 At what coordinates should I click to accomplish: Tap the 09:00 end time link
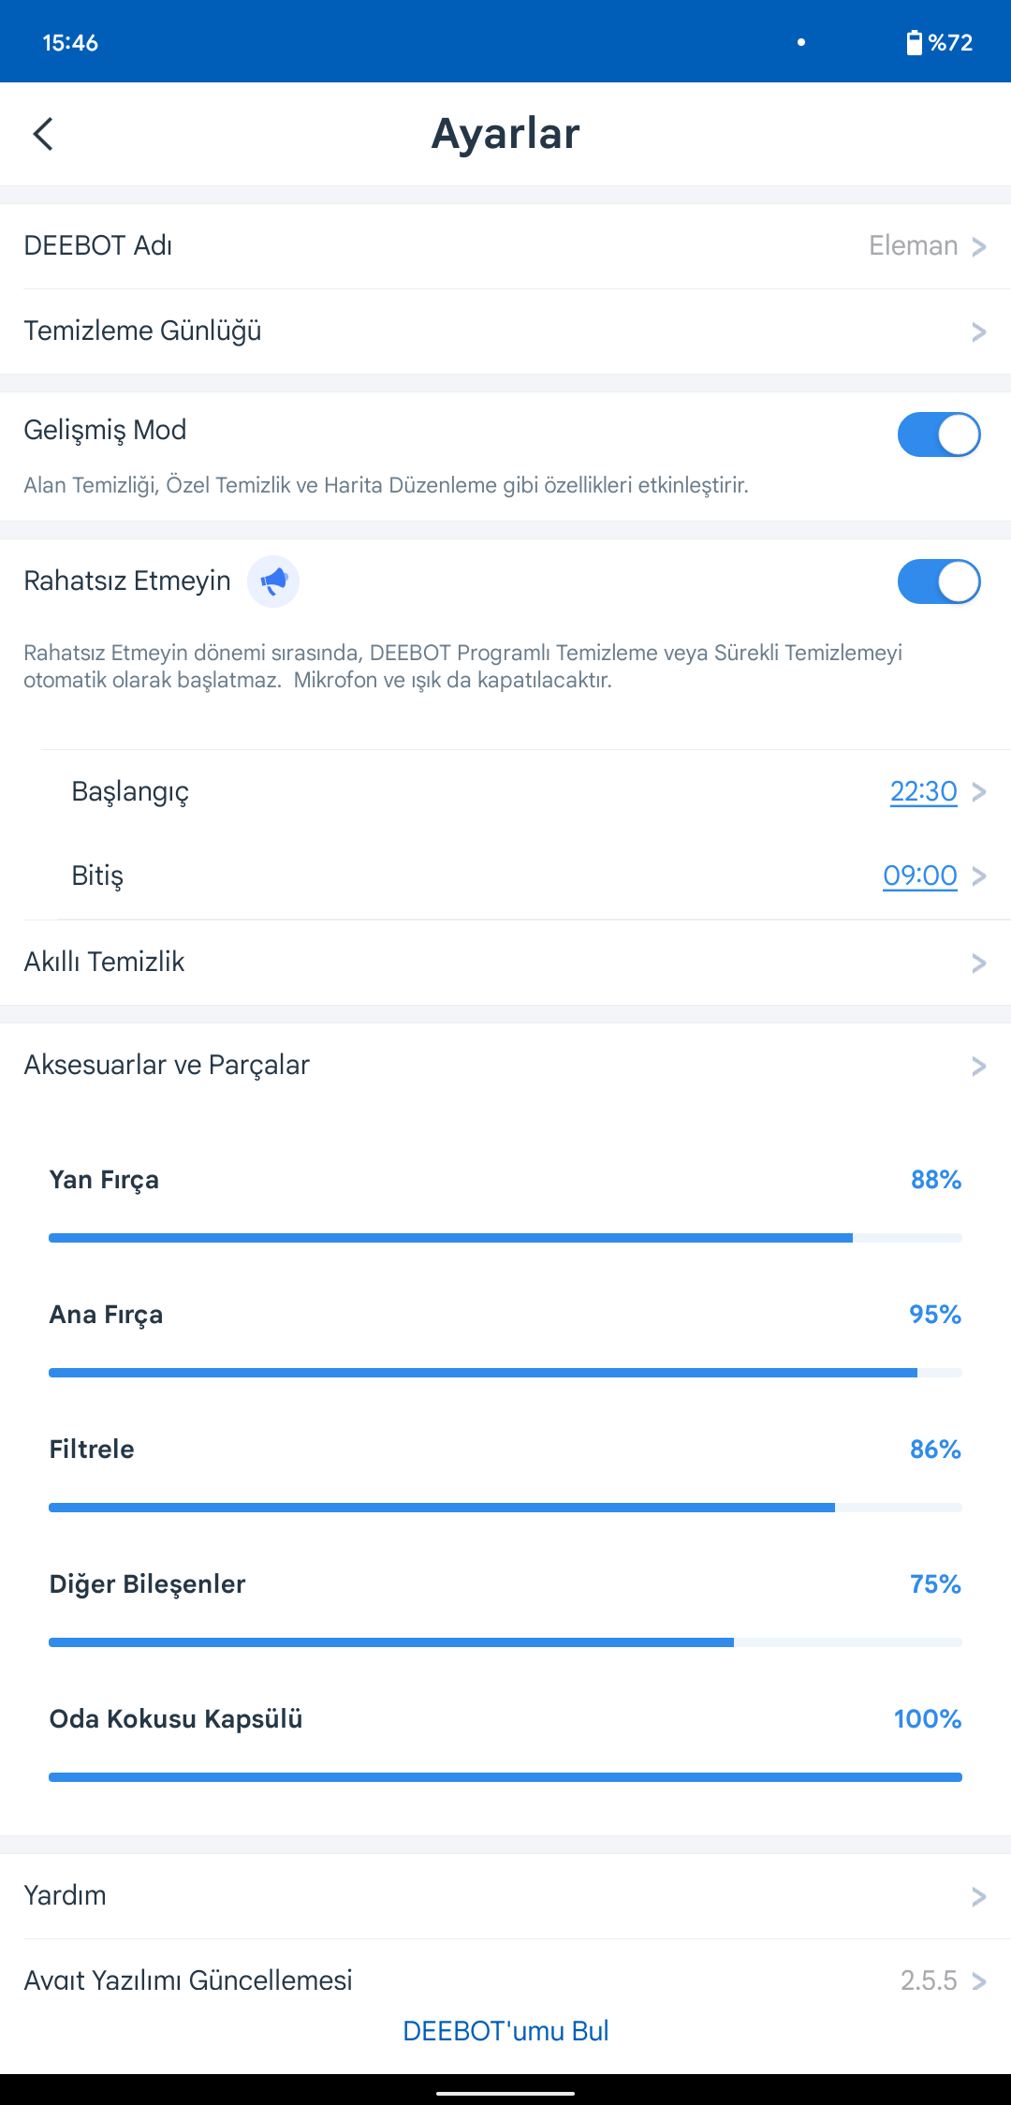coord(920,876)
